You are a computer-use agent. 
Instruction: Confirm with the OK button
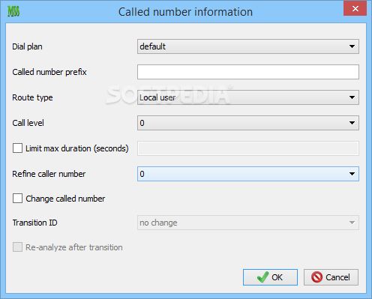[x=270, y=277]
